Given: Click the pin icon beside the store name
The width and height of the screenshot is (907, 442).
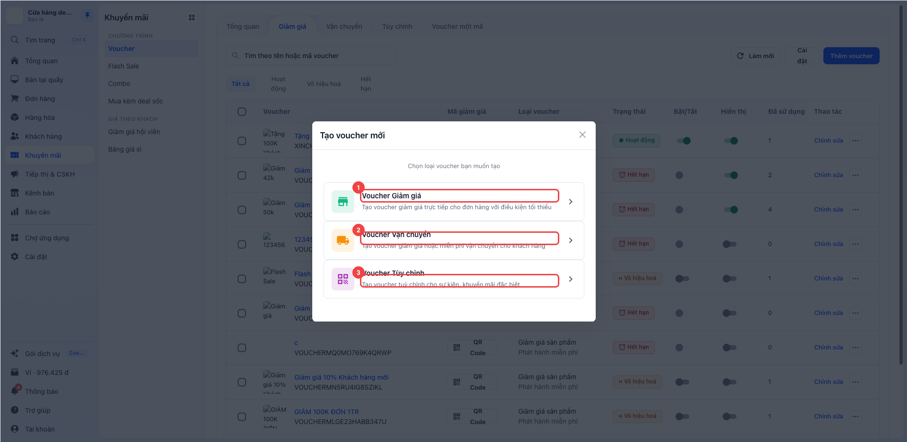Looking at the screenshot, I should [87, 16].
